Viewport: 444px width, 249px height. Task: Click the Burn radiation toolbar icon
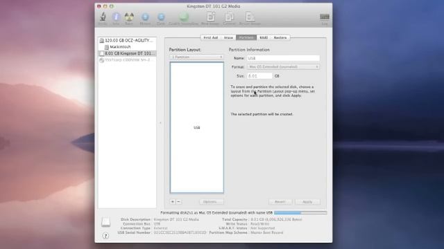pyautogui.click(x=129, y=17)
